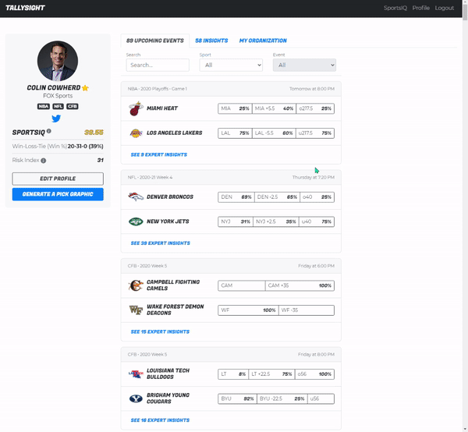Open See 15 Expert Insights link
This screenshot has width=468, height=432.
point(160,331)
